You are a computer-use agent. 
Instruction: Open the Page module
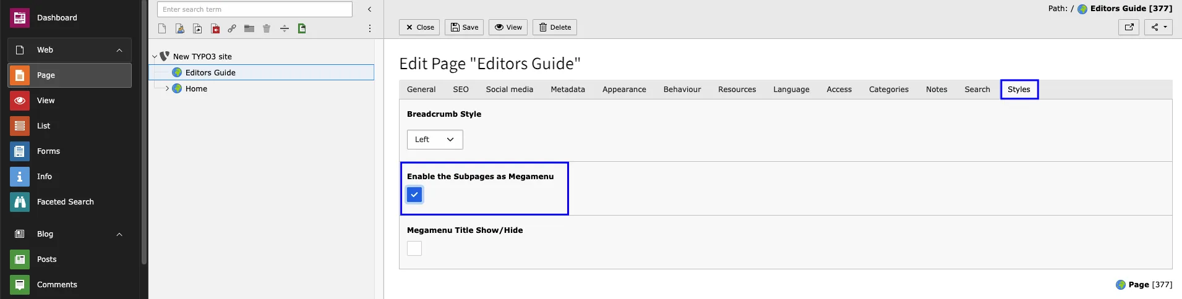point(69,75)
